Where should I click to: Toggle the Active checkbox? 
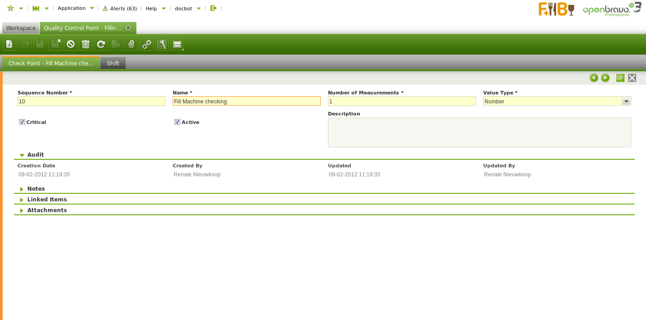pyautogui.click(x=177, y=122)
